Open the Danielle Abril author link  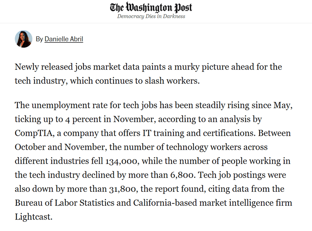(x=64, y=39)
